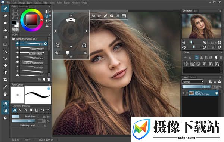Open Pen brush settings gear
The height and width of the screenshot is (142, 224).
[46, 44]
